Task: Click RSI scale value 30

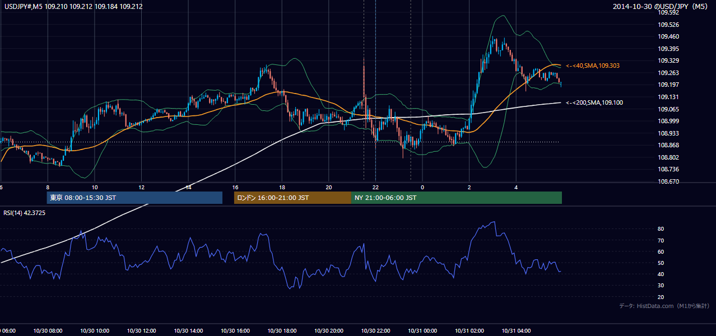Action: pyautogui.click(x=661, y=285)
